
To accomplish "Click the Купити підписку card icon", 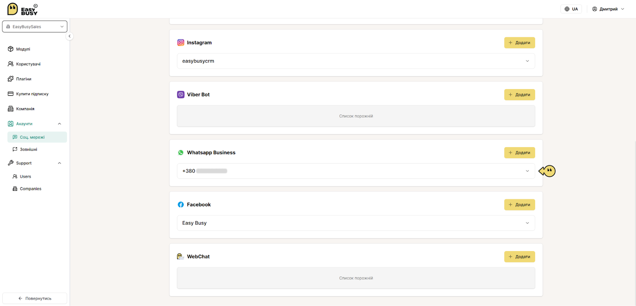I will tap(11, 94).
